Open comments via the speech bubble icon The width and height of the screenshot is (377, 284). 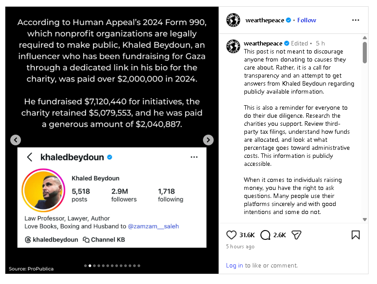tap(265, 235)
